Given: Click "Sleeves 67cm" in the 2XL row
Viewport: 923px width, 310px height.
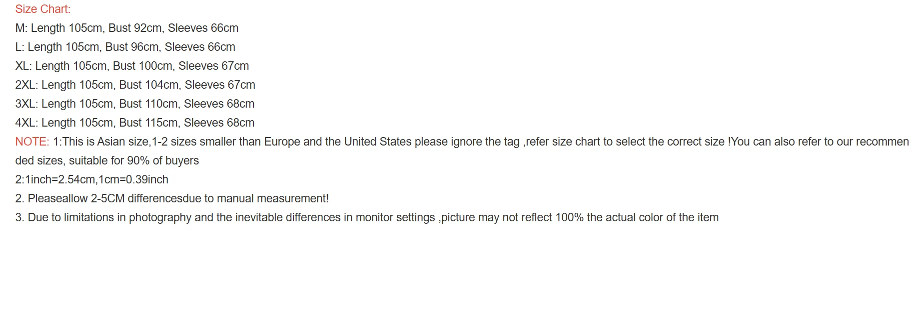Looking at the screenshot, I should click(x=220, y=85).
